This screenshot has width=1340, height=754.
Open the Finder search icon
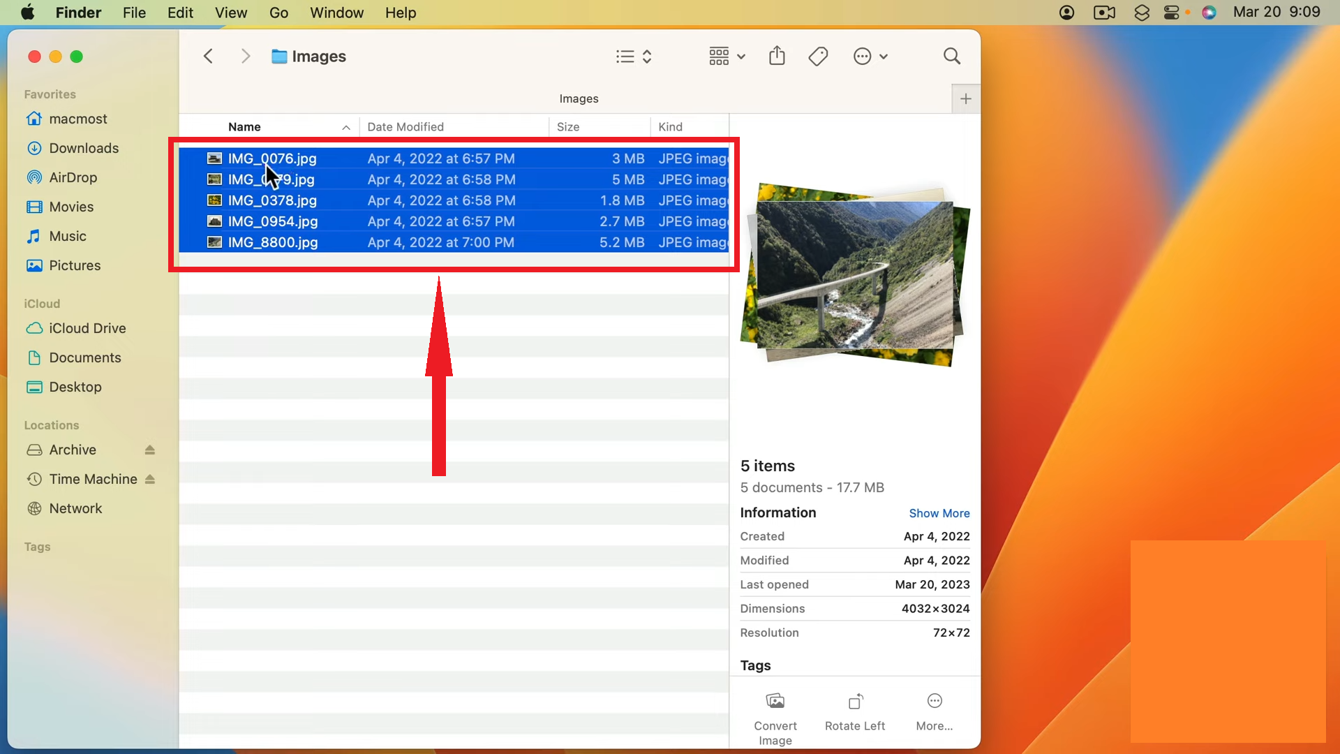[951, 56]
